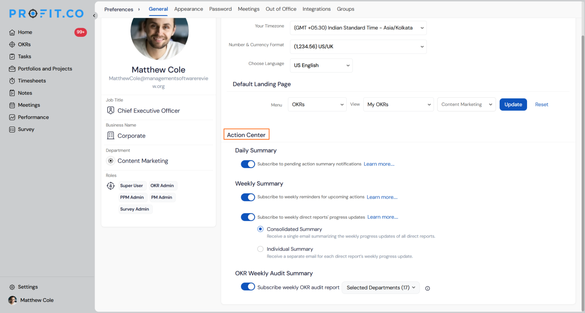Open Learn more link for weekly reminders
Image resolution: width=585 pixels, height=313 pixels.
[382, 197]
